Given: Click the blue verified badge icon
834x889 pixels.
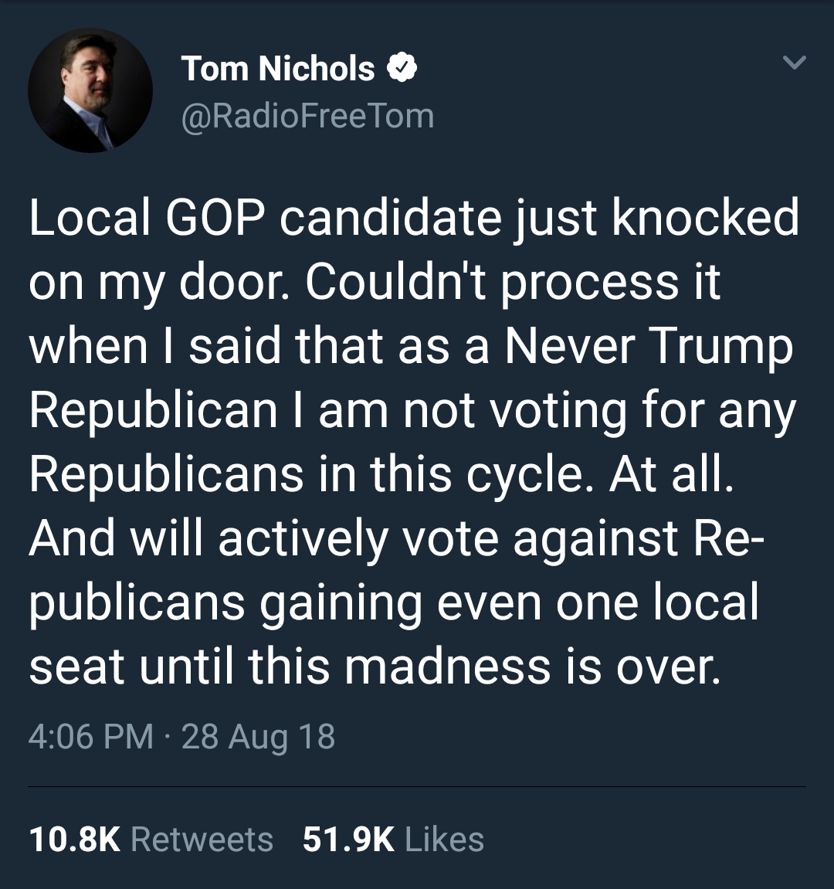Looking at the screenshot, I should click(x=402, y=69).
